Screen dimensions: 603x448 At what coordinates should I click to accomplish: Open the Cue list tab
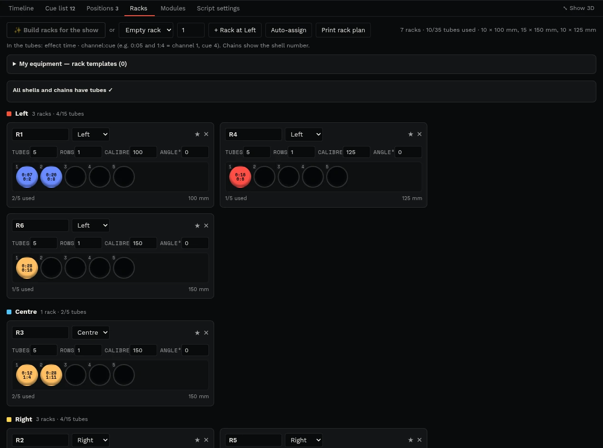coord(60,8)
